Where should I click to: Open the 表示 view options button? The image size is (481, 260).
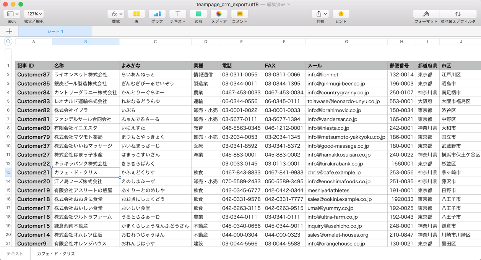pyautogui.click(x=12, y=14)
